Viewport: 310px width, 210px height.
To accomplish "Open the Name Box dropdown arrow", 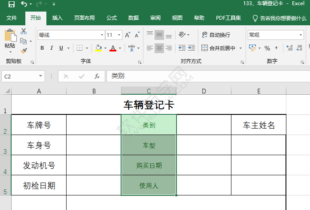I will [x=41, y=76].
